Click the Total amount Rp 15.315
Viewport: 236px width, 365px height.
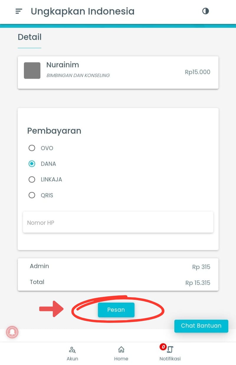(198, 283)
